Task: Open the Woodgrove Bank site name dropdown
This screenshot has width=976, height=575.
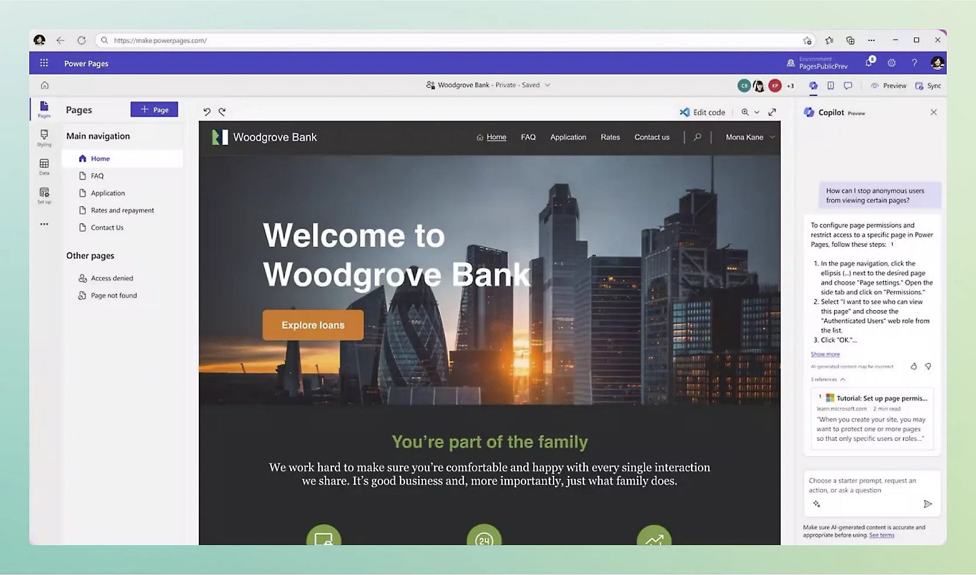Action: 548,85
